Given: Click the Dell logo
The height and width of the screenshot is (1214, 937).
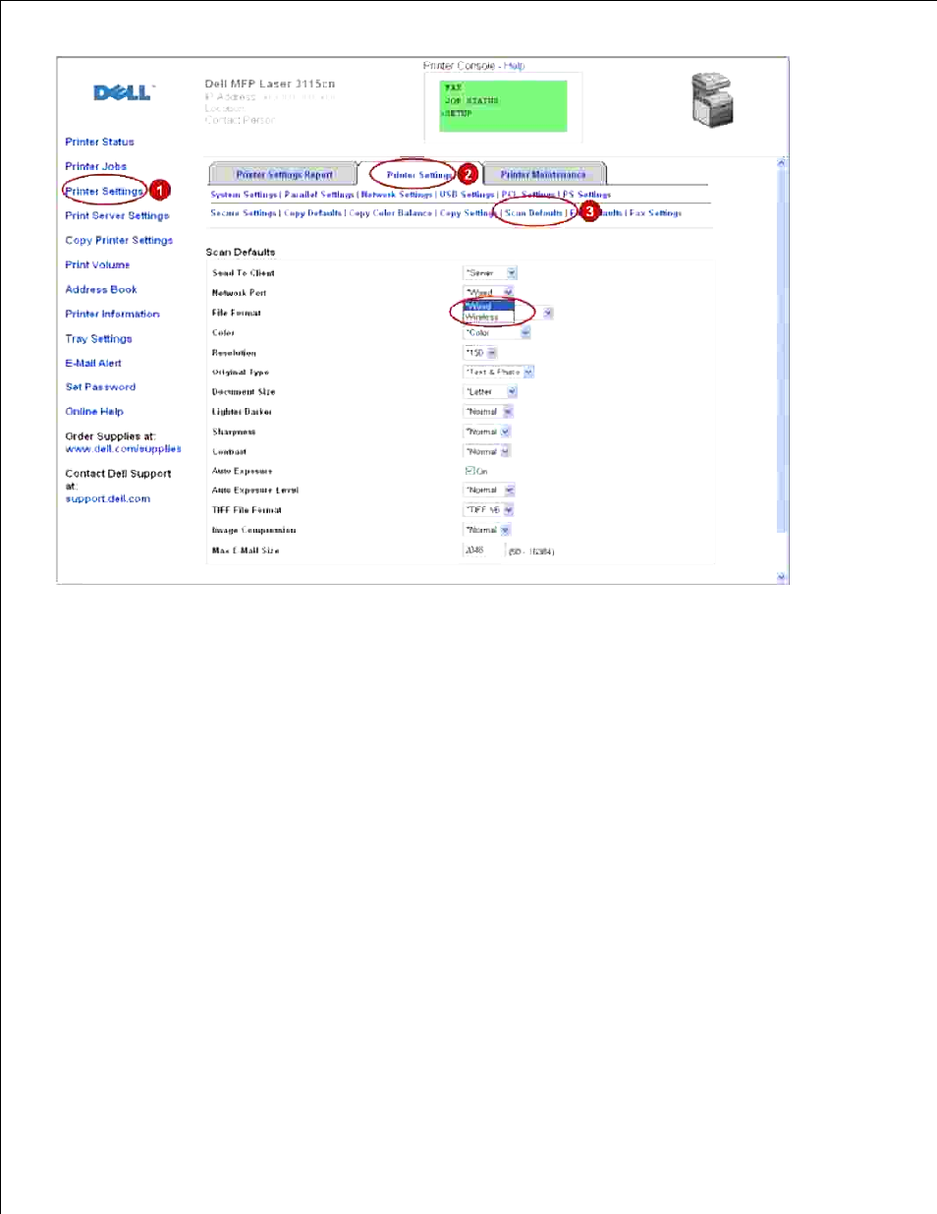Looking at the screenshot, I should tap(123, 92).
